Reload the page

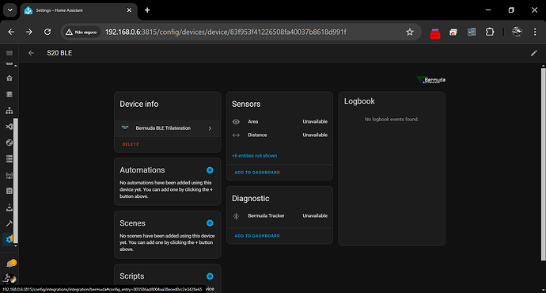click(47, 32)
